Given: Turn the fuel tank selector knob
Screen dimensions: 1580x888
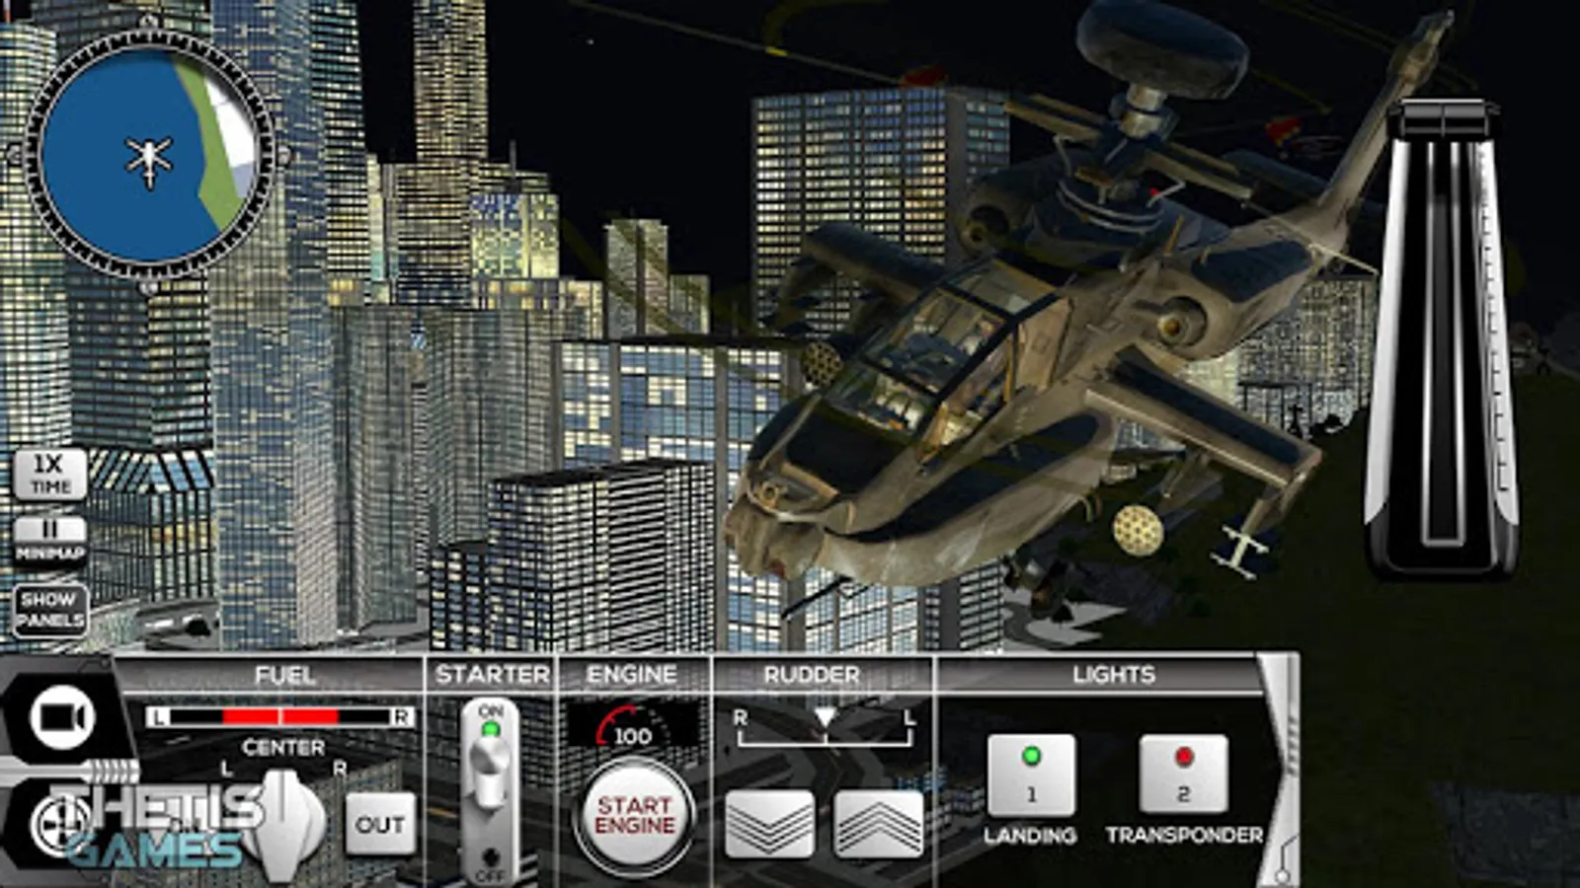Looking at the screenshot, I should (283, 825).
